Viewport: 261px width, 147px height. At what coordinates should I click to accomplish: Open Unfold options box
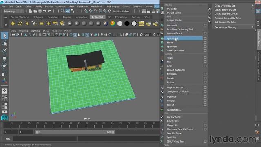[205, 100]
